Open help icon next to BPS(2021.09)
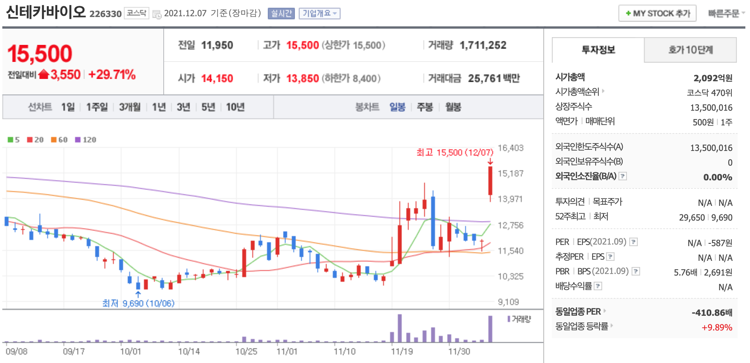The image size is (750, 363). click(x=636, y=271)
